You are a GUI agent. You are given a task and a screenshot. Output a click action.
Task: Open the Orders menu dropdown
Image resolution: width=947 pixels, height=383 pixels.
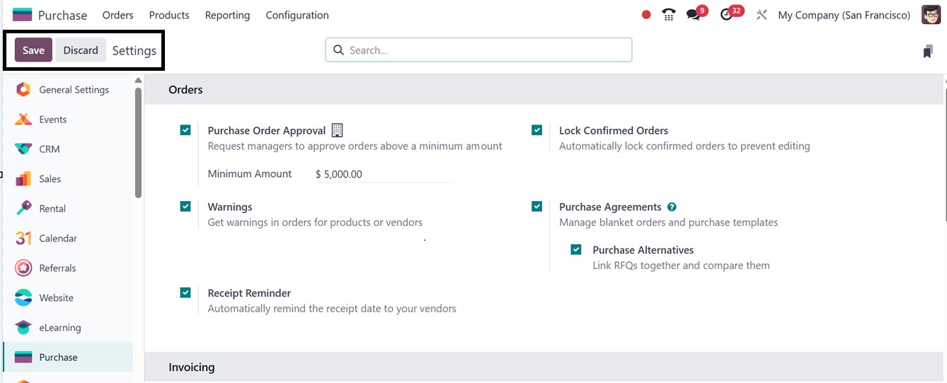117,15
